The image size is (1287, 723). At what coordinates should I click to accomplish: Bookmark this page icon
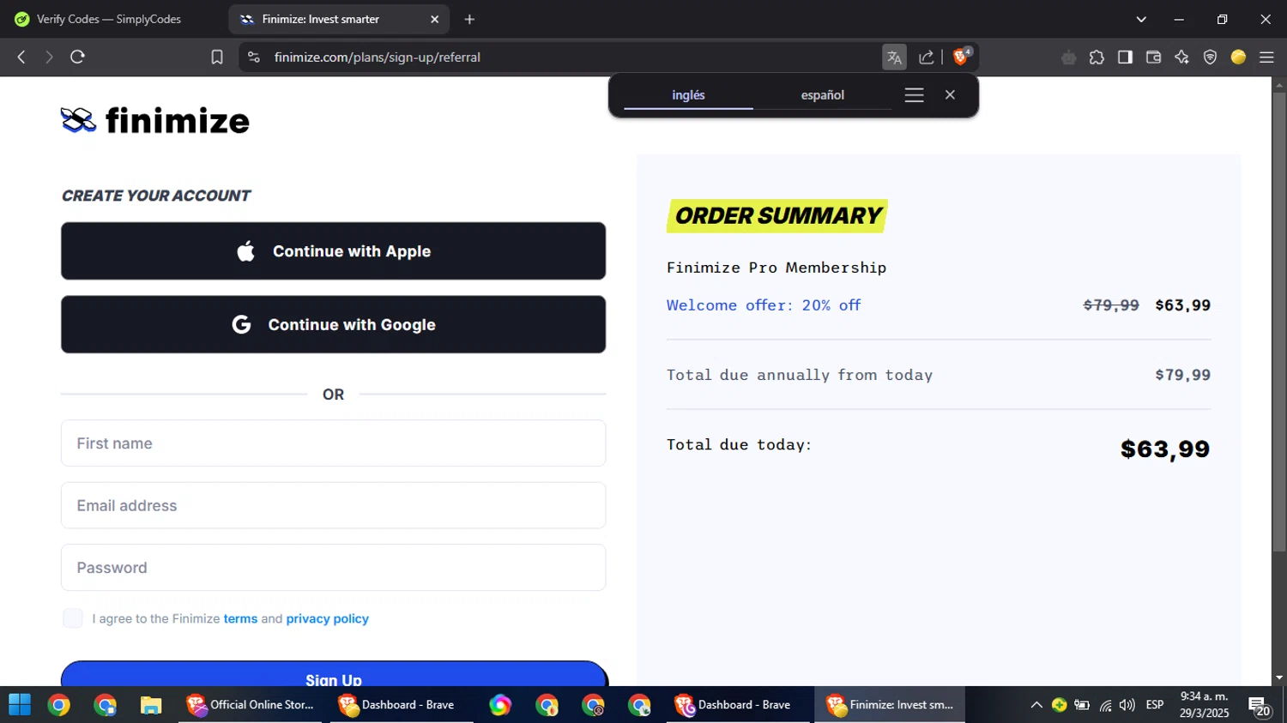[x=217, y=57]
